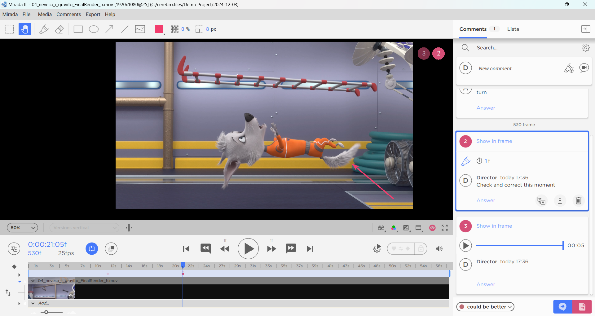
Task: Seek the 00:05 audio comment slider
Action: [x=520, y=245]
